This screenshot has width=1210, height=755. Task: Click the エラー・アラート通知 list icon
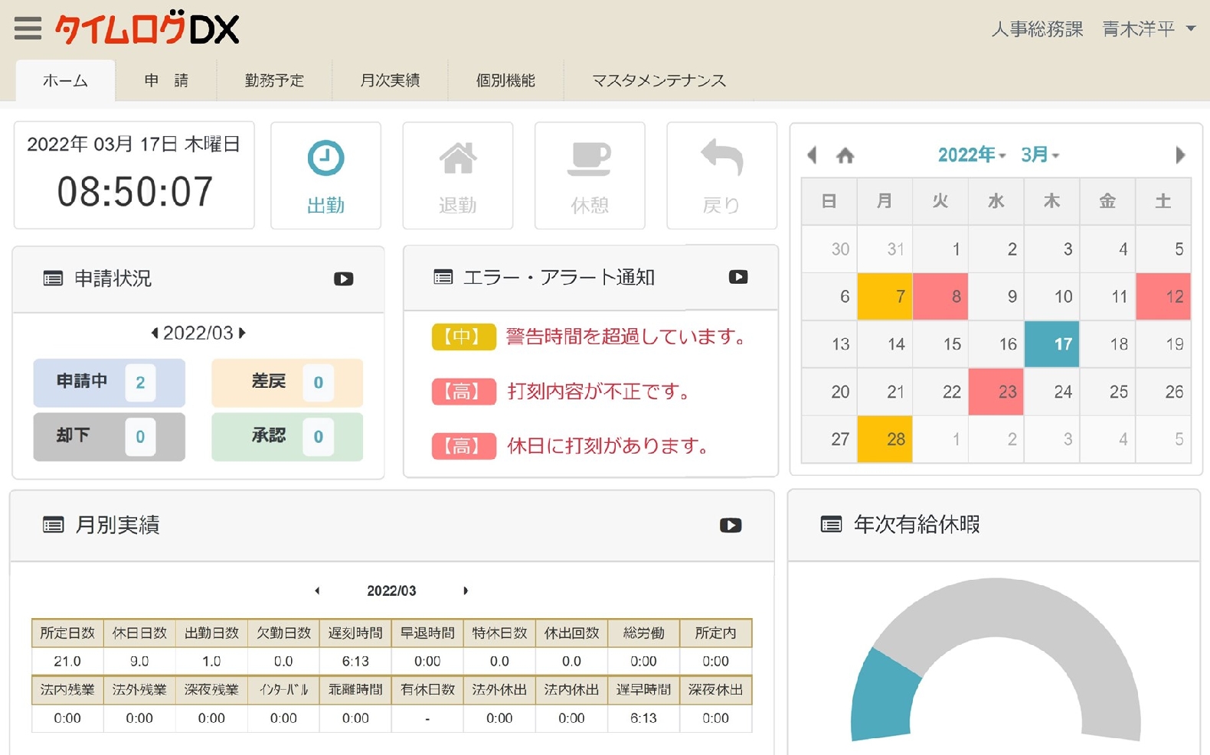(443, 277)
